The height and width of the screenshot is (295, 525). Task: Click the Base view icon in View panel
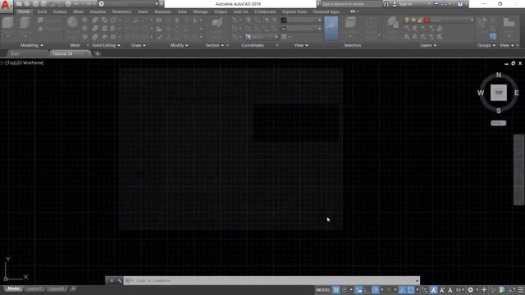[x=509, y=23]
